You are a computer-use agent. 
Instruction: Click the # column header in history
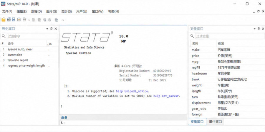(3, 43)
